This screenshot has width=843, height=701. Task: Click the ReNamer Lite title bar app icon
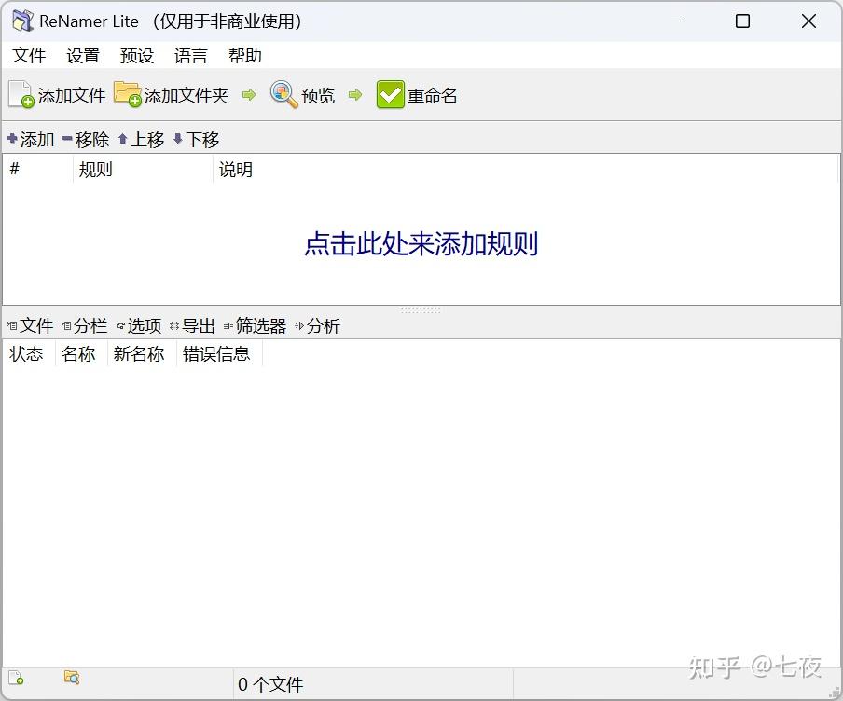pos(22,21)
